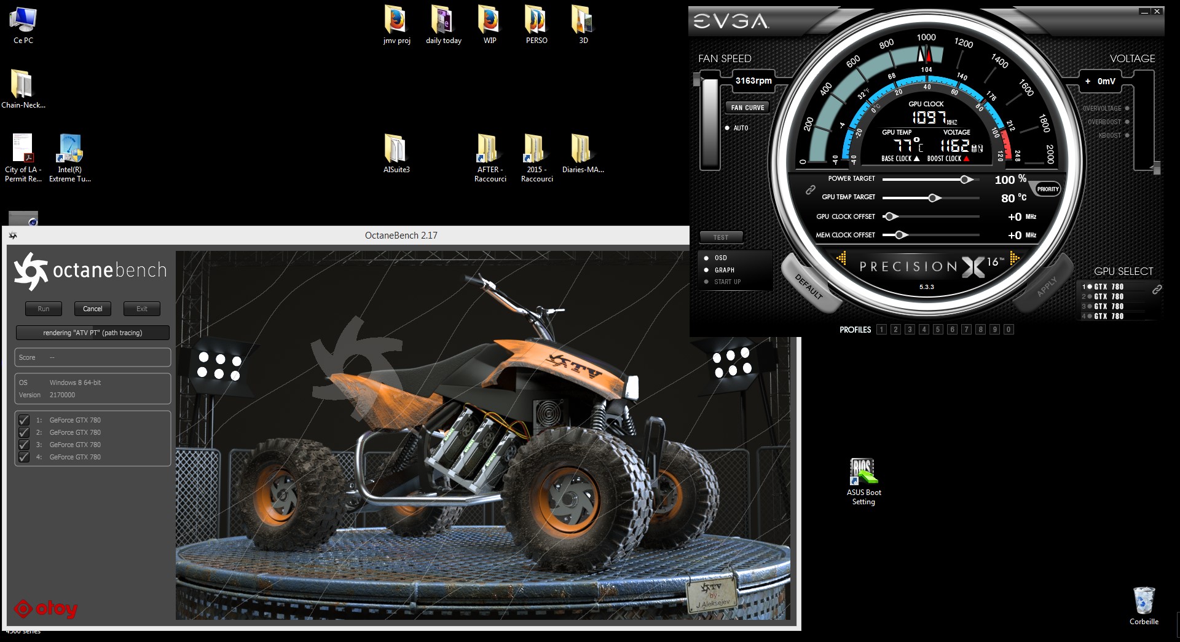Select profile slot 0
The image size is (1180, 642).
pos(1009,330)
